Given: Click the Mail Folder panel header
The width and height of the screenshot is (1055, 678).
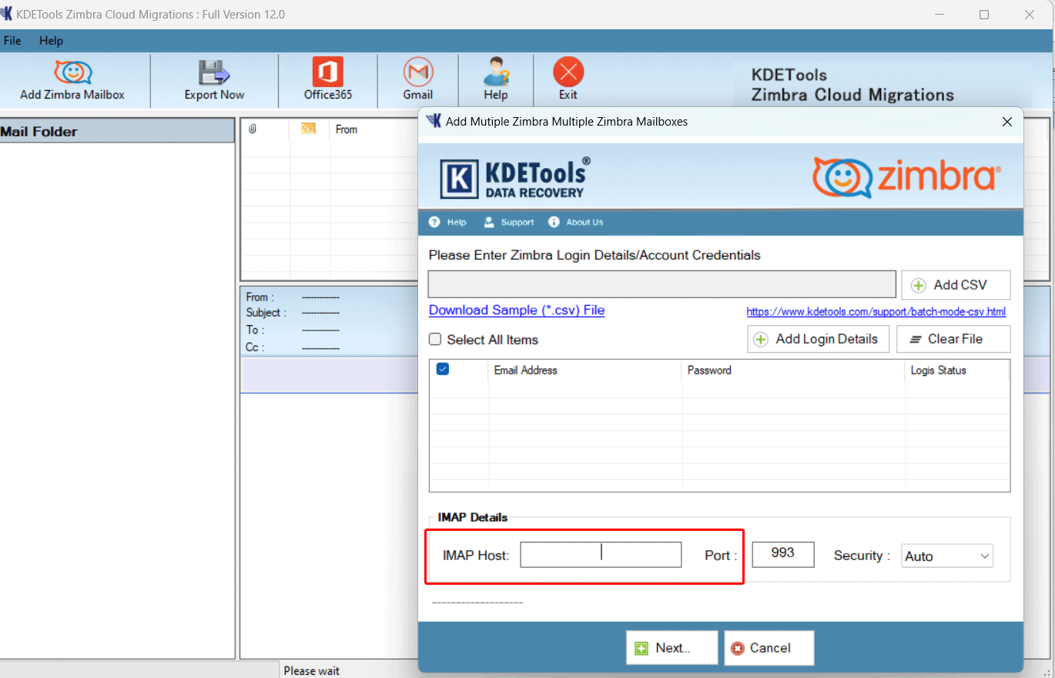Looking at the screenshot, I should coord(117,131).
